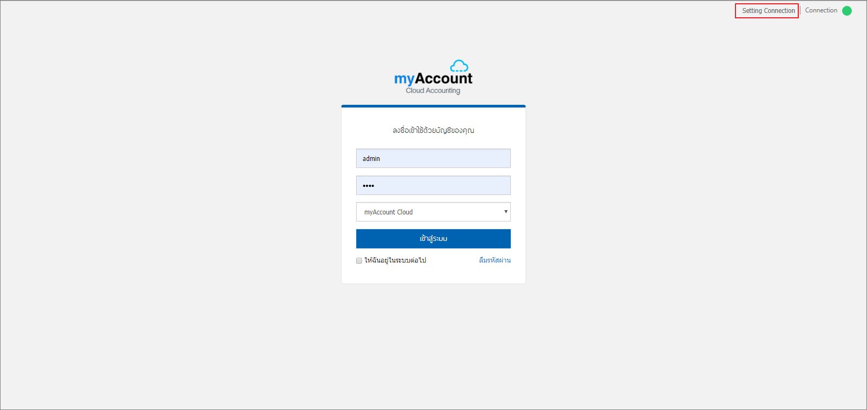
Task: Click the dropdown arrow of database selector
Action: (505, 212)
